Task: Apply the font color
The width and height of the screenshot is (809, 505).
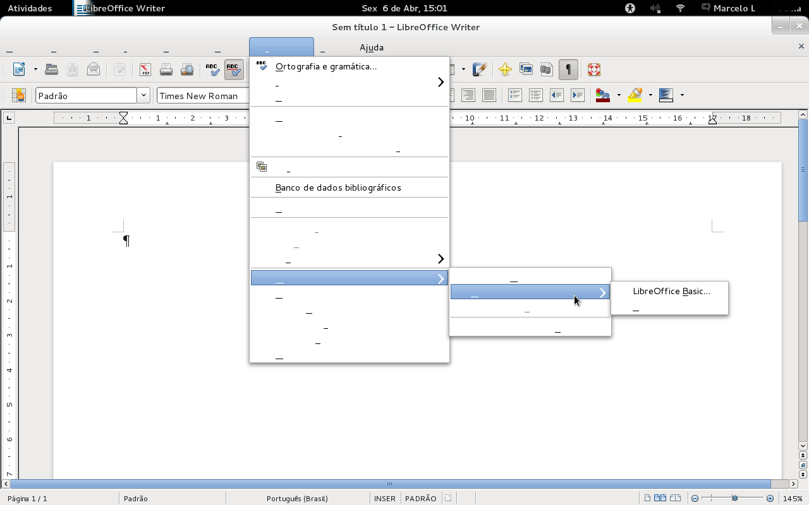Action: point(603,95)
